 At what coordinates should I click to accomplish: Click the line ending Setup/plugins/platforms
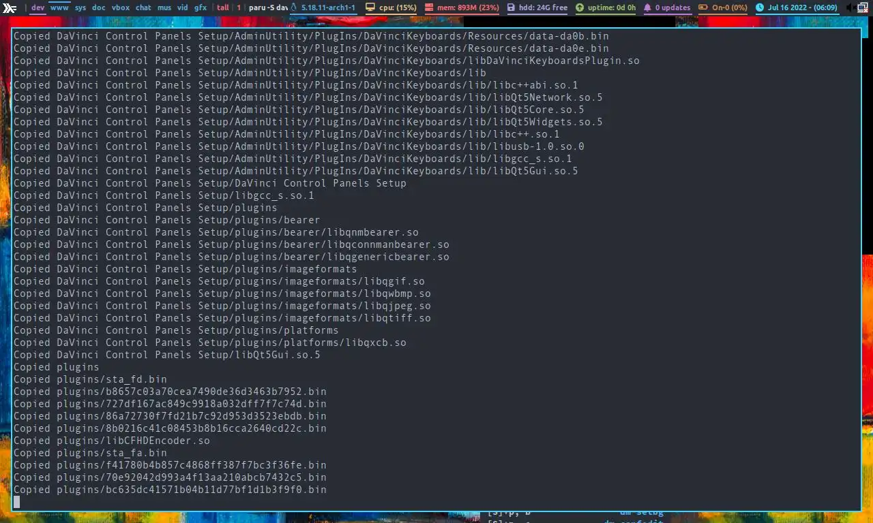pos(176,330)
